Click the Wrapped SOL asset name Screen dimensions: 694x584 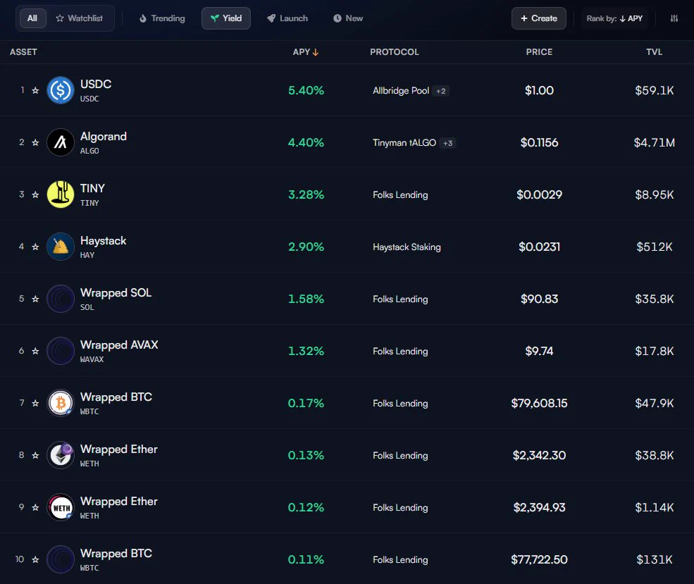pos(116,293)
